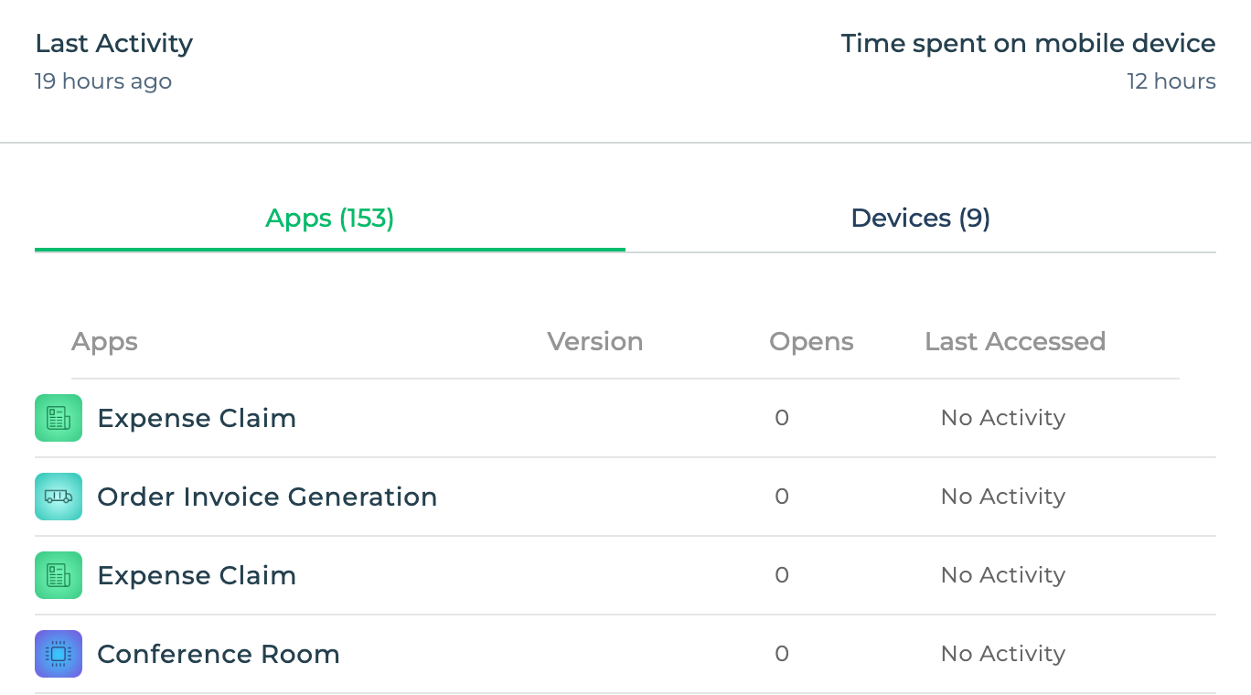The height and width of the screenshot is (695, 1251).
Task: Click the Last Activity heading
Action: coord(114,44)
